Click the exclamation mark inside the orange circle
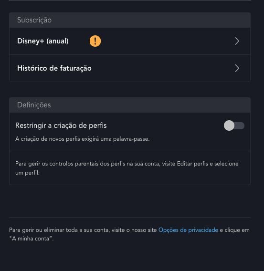Viewport: 264px width, 271px height. pos(95,41)
